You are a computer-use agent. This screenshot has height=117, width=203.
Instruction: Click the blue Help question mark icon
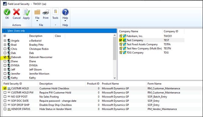pos(65,12)
